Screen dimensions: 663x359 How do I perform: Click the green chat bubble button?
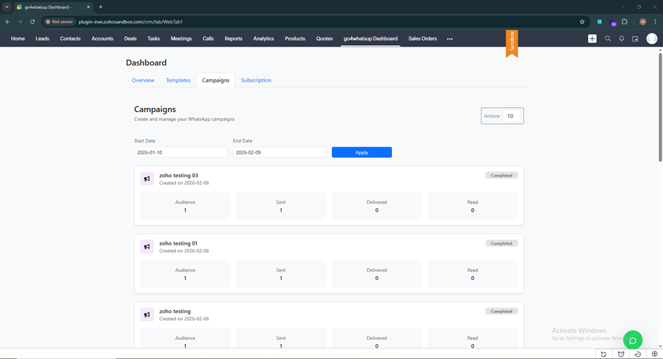[x=633, y=340]
